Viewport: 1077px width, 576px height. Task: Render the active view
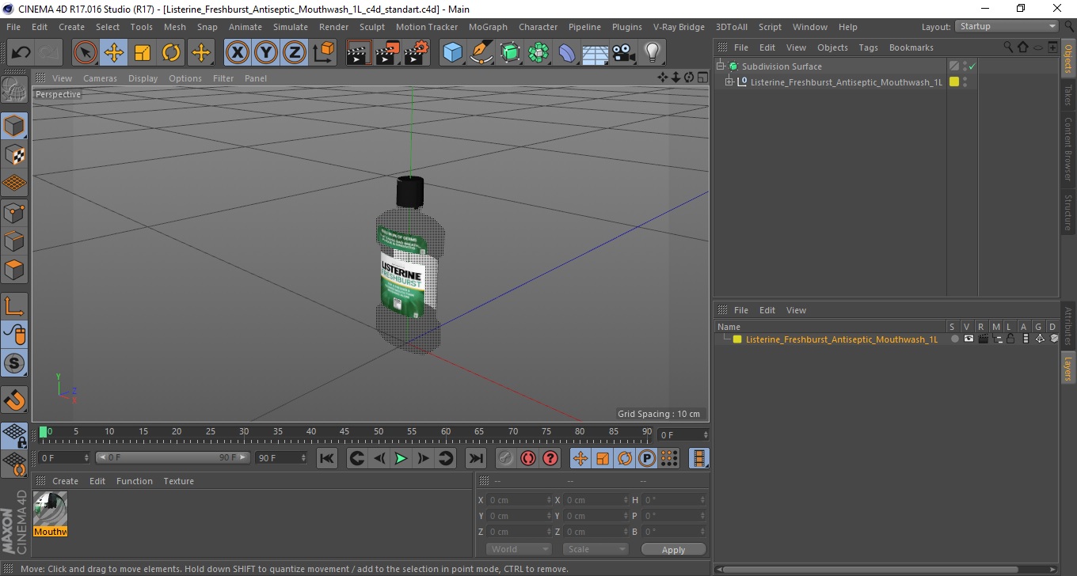pyautogui.click(x=359, y=53)
